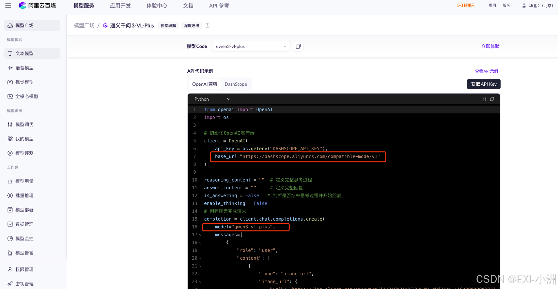Open 权限管理 in the sidebar

[32, 269]
